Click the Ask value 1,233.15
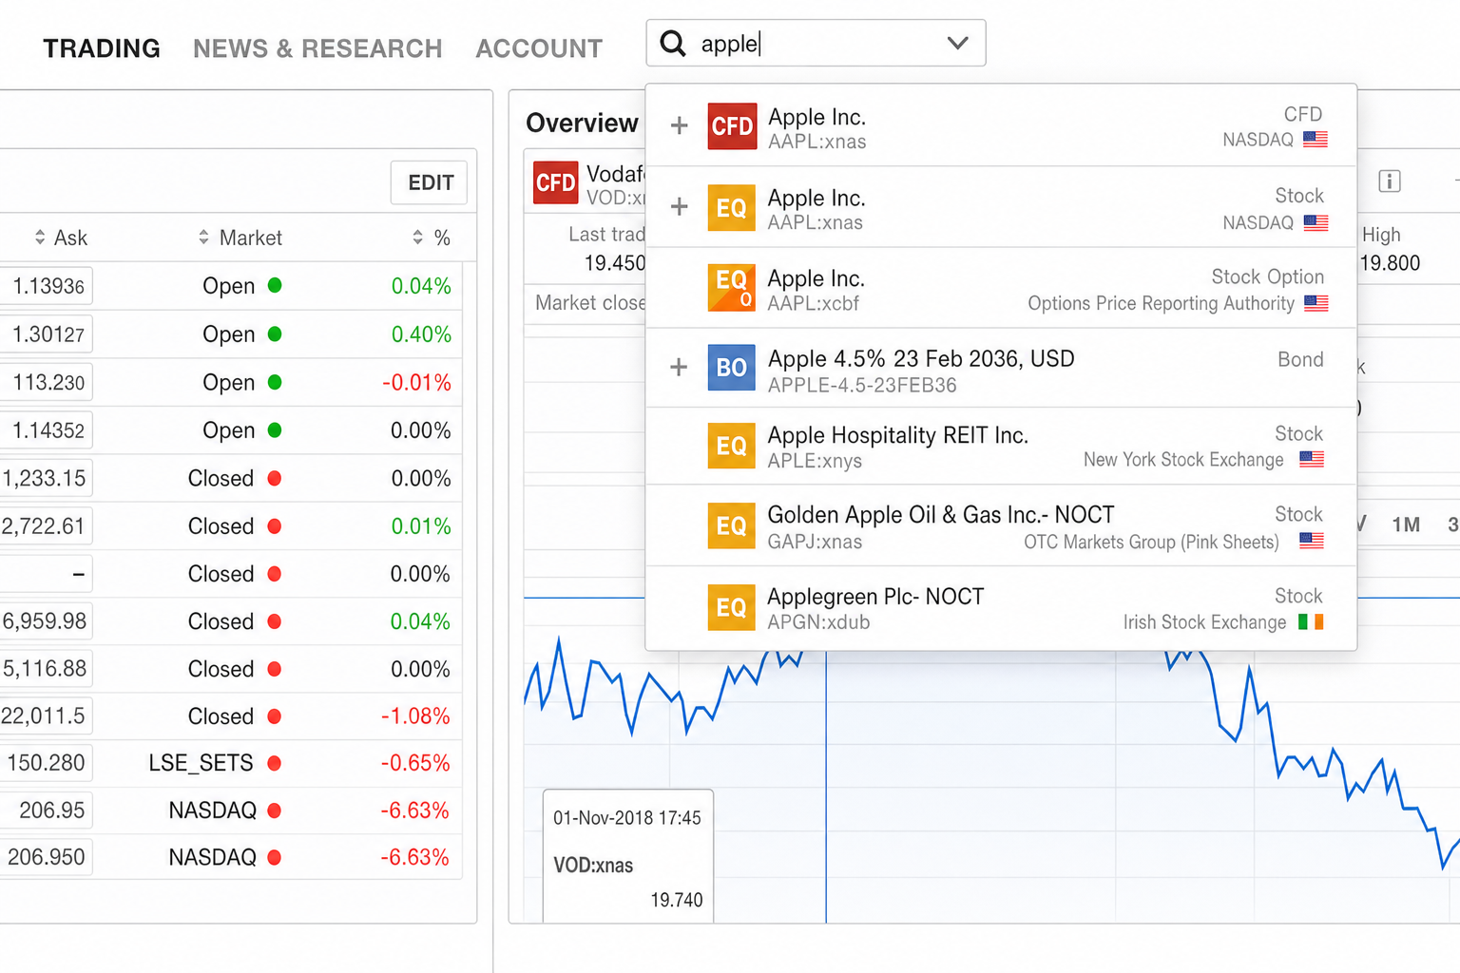 [44, 478]
